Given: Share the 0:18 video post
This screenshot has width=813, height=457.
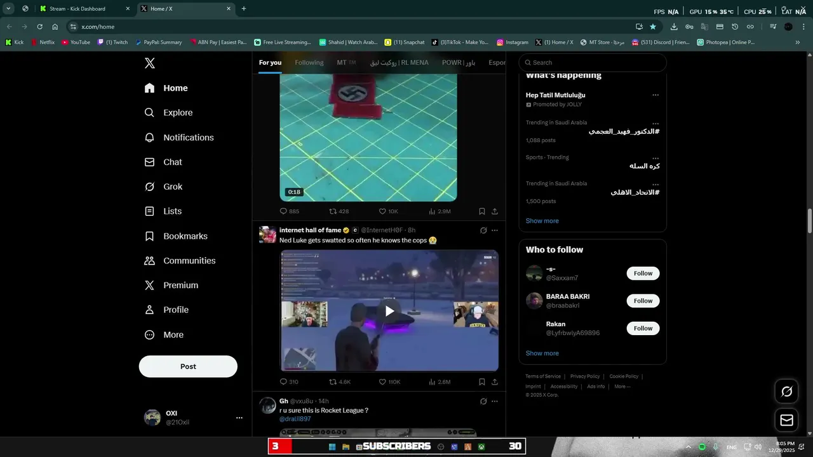Looking at the screenshot, I should pyautogui.click(x=495, y=211).
